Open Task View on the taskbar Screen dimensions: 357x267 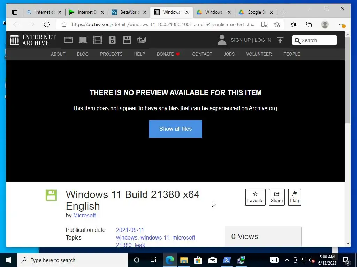point(153,260)
